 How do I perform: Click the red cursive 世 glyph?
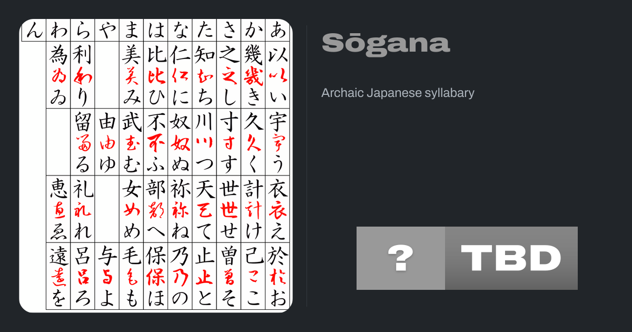point(229,211)
